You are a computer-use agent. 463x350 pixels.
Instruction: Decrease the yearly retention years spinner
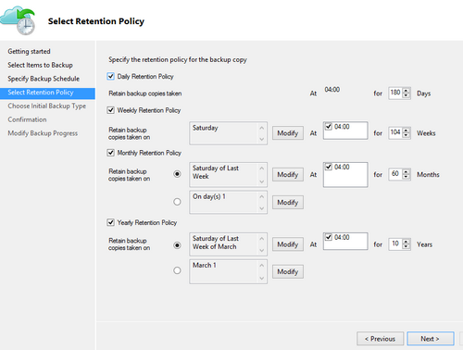tap(407, 247)
